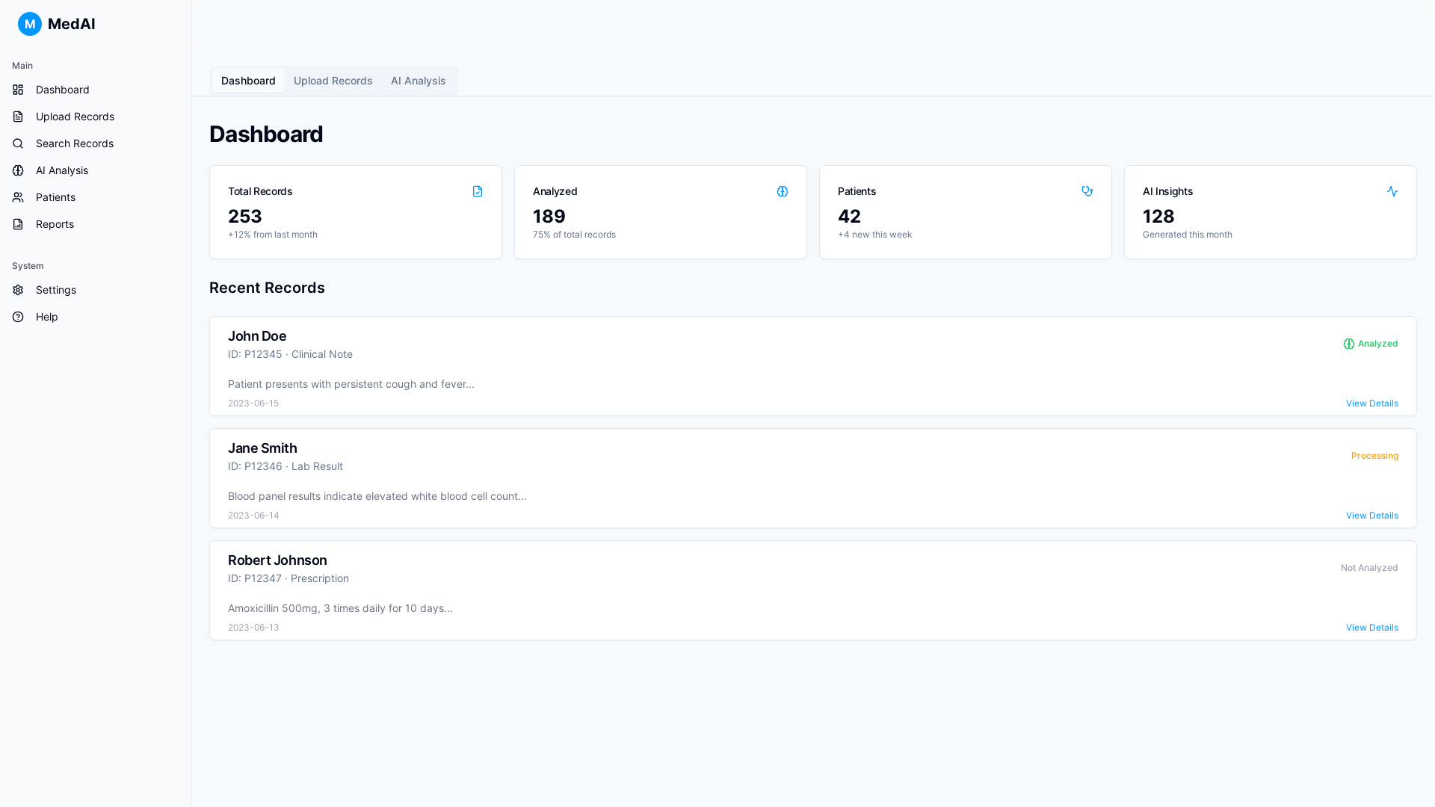The image size is (1435, 807).
Task: Open AI Analysis from the sidebar
Action: coord(96,170)
